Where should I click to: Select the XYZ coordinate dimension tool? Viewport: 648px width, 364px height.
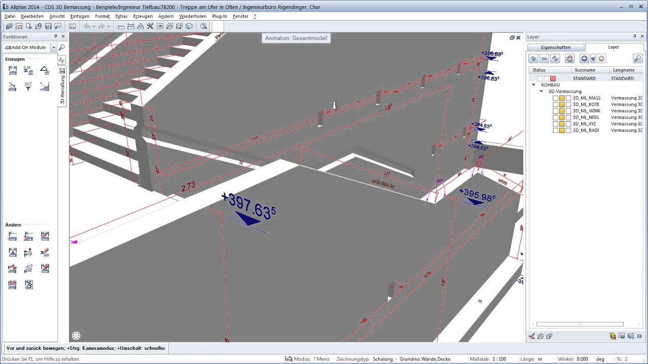28,86
